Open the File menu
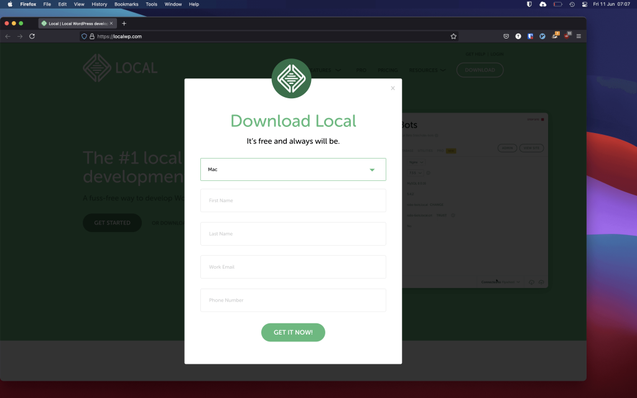The height and width of the screenshot is (398, 637). pyautogui.click(x=47, y=4)
